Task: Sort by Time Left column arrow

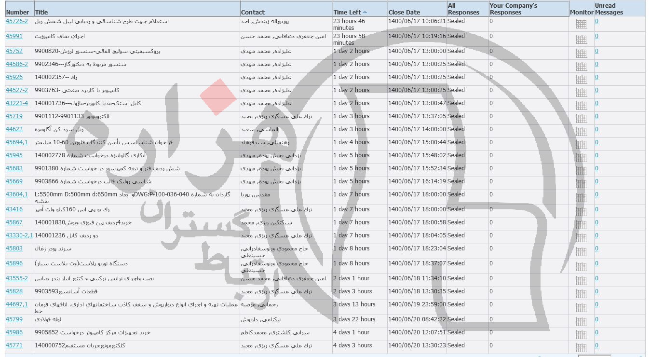Action: pyautogui.click(x=365, y=12)
